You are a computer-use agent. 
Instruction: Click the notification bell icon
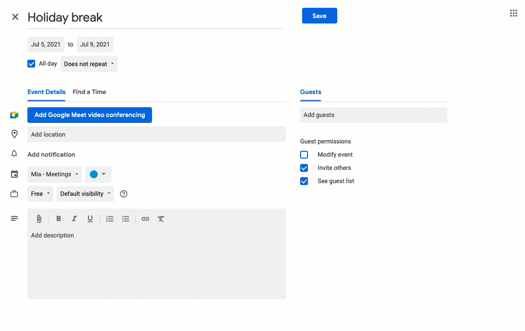click(x=14, y=154)
